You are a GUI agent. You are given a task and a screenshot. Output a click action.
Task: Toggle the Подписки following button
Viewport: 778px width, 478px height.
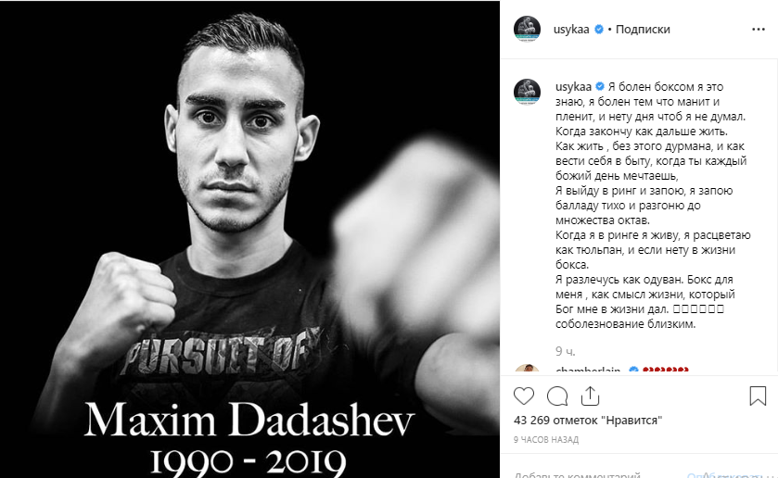[x=643, y=30]
